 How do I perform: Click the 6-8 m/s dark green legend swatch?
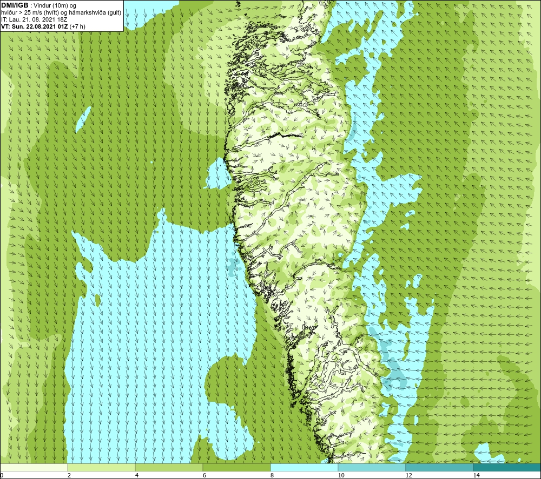click(x=237, y=467)
